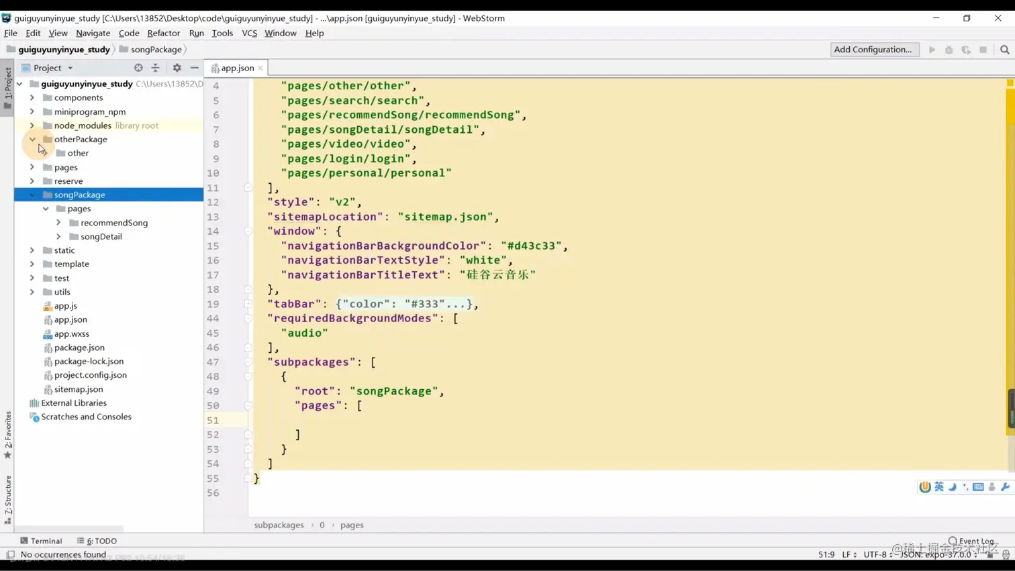
Task: Collapse the songPackage folder arrow
Action: 32,195
